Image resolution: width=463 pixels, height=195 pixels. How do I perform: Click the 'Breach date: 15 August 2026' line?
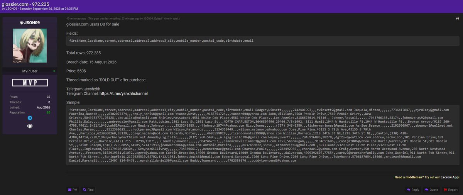pos(91,62)
